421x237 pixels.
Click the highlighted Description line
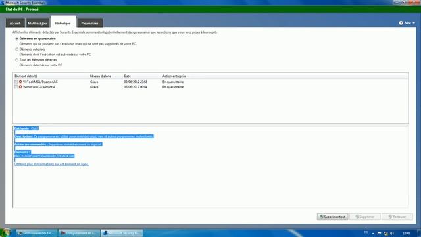click(x=84, y=136)
